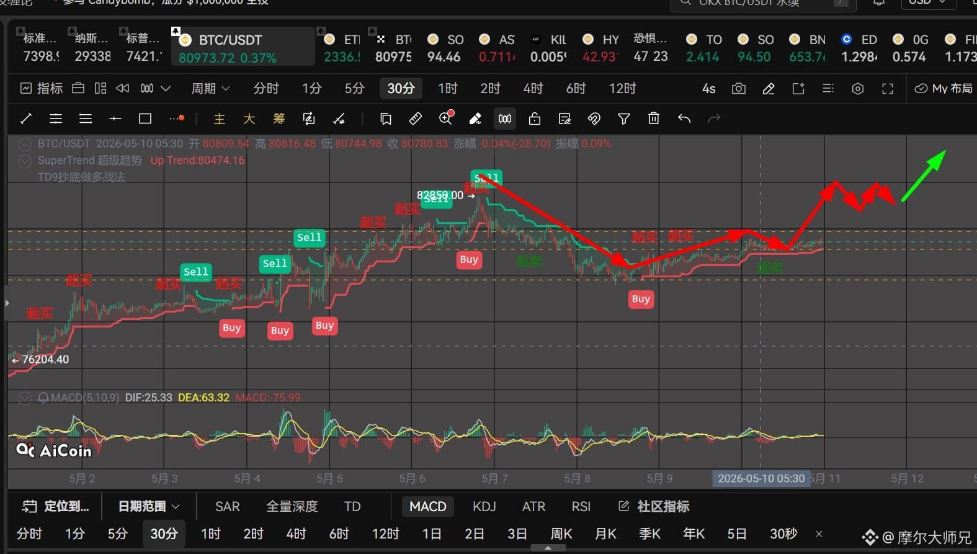Image resolution: width=977 pixels, height=554 pixels.
Task: Open 社区指标 community indicators
Action: click(x=654, y=506)
